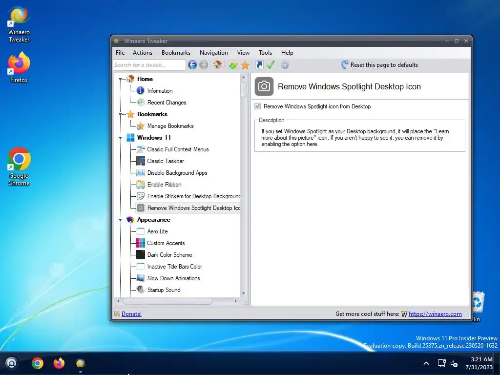Open Winaero Tweaker desktop shortcut

[x=19, y=24]
